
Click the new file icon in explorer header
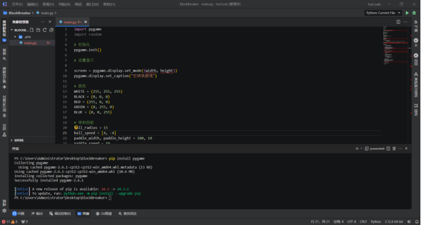[x=32, y=30]
